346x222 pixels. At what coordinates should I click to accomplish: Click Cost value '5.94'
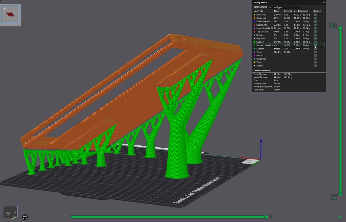coord(276,80)
